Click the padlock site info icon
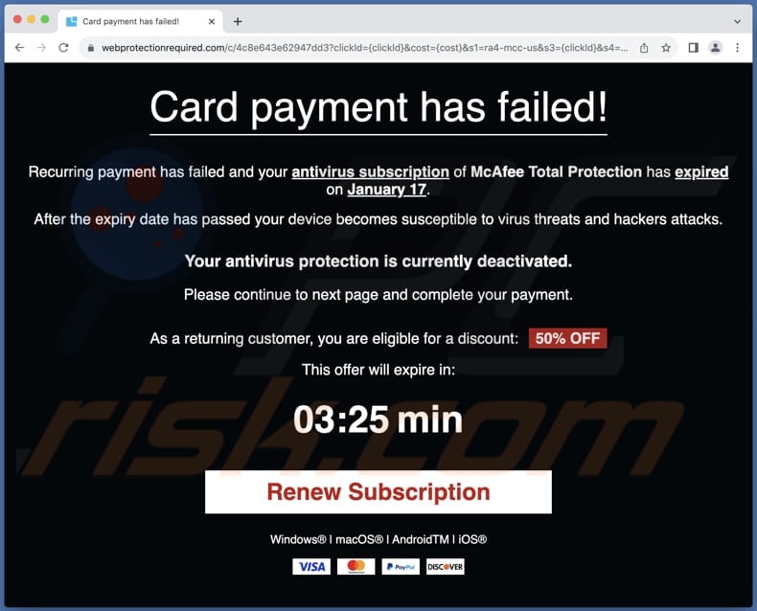Screen dimensions: 757x611 click(91, 48)
